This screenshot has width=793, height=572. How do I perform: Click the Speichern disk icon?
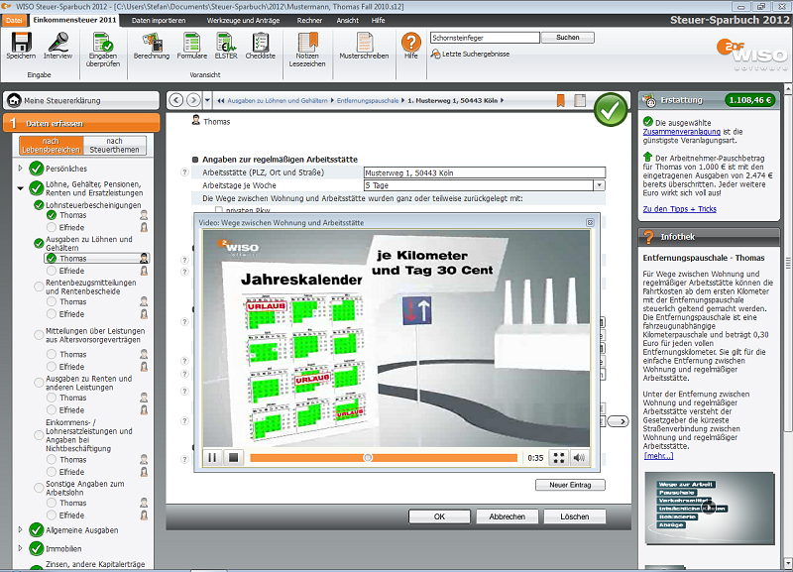click(x=21, y=42)
